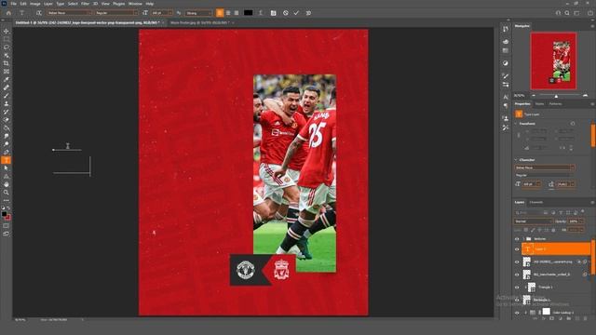This screenshot has width=596, height=335.
Task: Toggle lock transparent pixels in Layers panel
Action: 526,230
